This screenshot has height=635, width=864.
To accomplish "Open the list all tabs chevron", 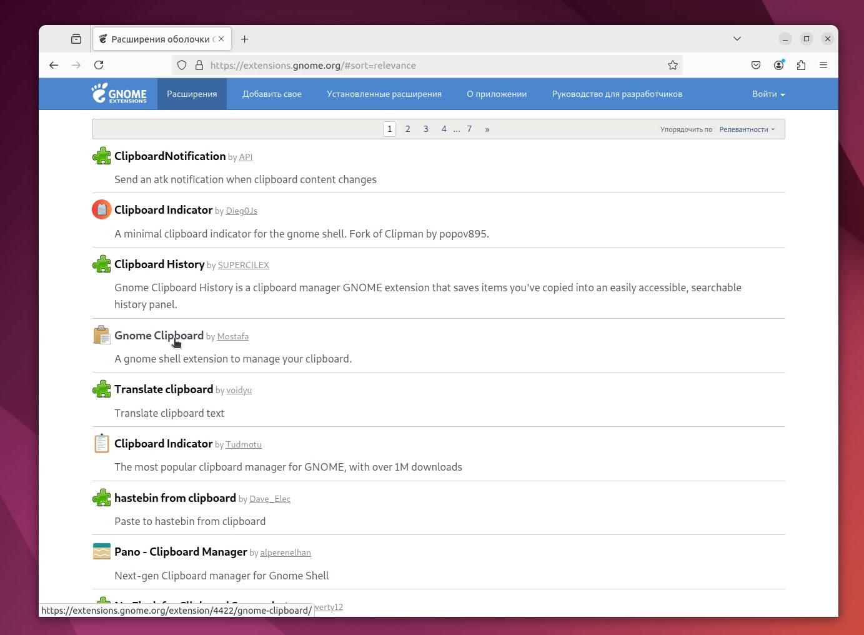I will click(737, 39).
